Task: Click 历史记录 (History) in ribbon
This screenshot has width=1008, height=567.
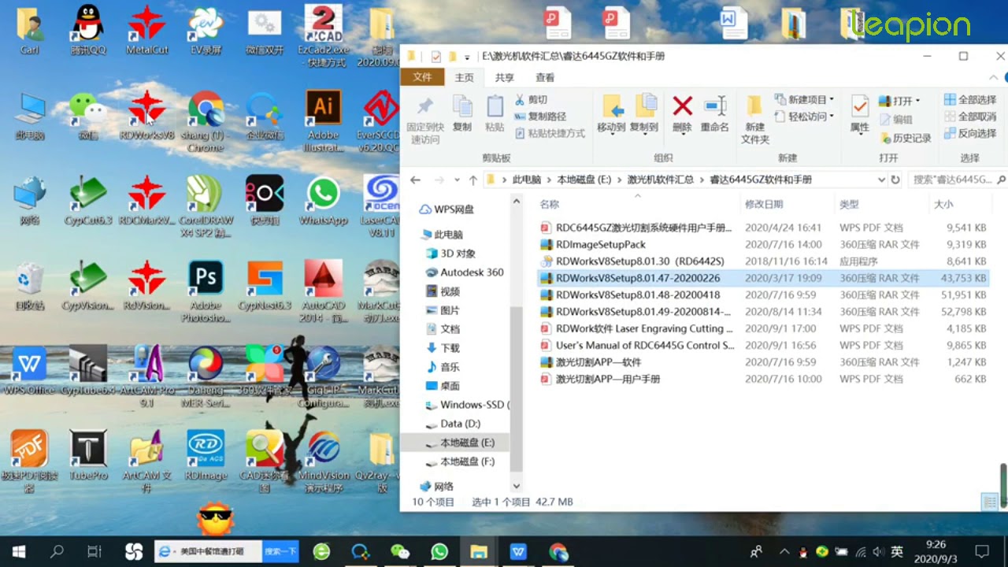Action: (906, 138)
